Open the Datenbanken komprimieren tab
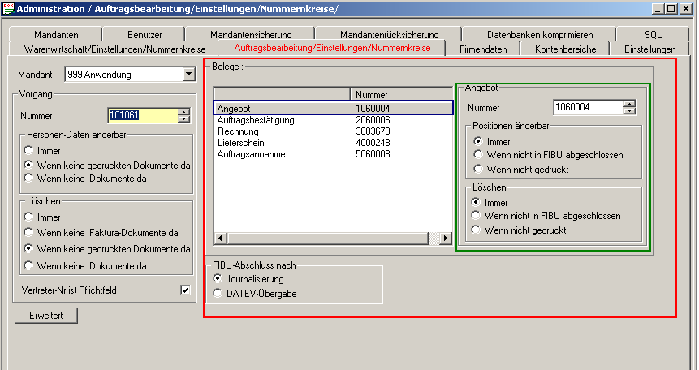This screenshot has height=370, width=699. [x=539, y=35]
